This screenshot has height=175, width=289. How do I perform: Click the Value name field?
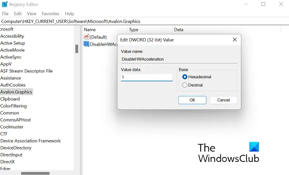coord(179,59)
